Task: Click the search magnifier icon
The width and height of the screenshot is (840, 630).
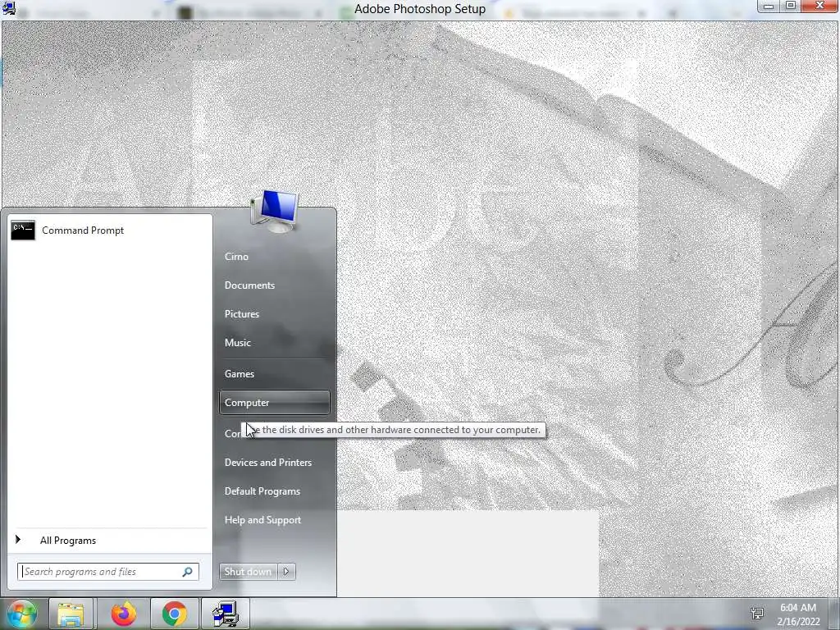Action: (187, 572)
